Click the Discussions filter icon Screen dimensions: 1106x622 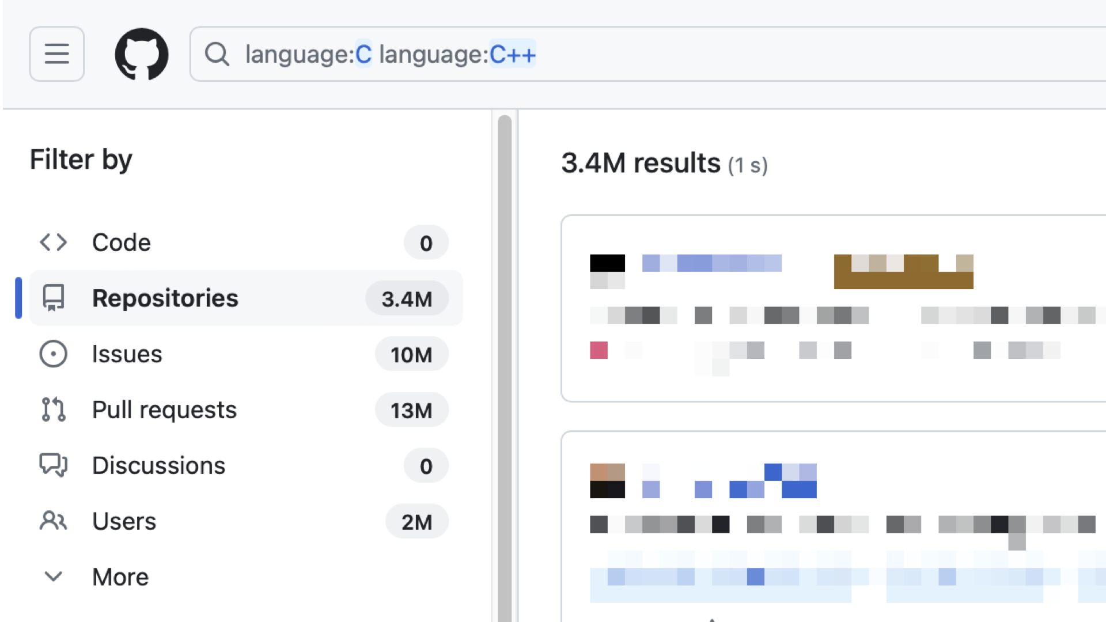coord(54,465)
